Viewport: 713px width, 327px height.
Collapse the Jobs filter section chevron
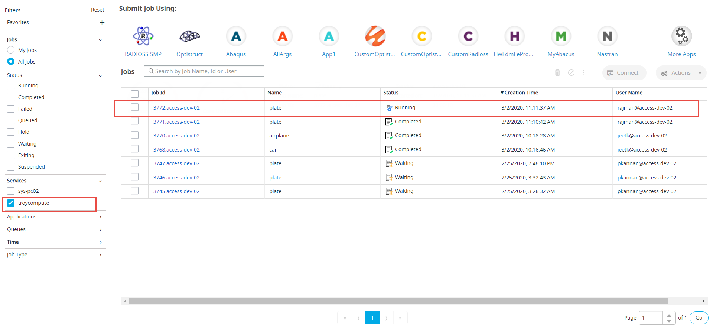(100, 40)
